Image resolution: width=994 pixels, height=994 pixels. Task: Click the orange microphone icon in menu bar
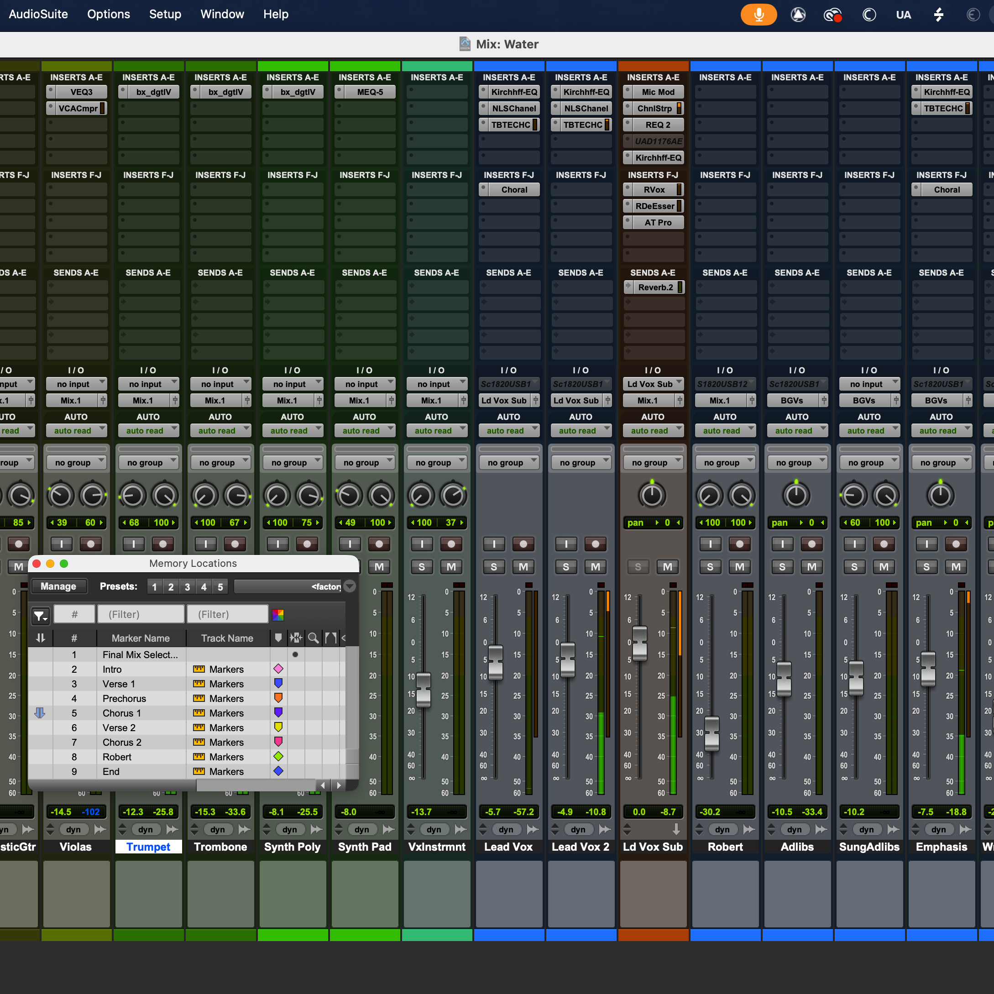759,15
